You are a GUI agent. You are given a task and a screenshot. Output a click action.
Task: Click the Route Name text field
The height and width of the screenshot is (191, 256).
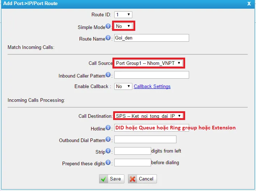(x=152, y=38)
